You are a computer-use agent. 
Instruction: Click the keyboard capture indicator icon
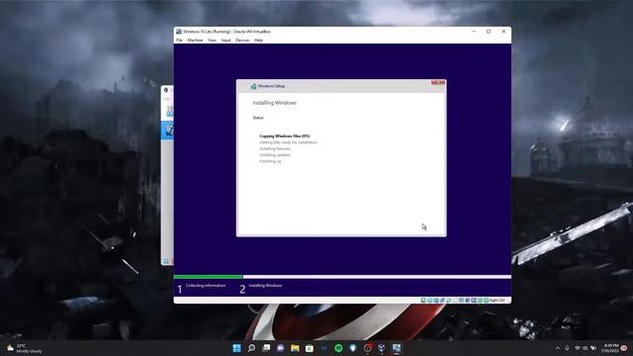[486, 301]
